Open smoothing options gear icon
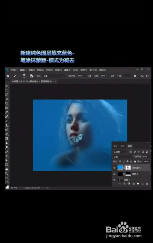The width and height of the screenshot is (153, 243). pos(135,76)
